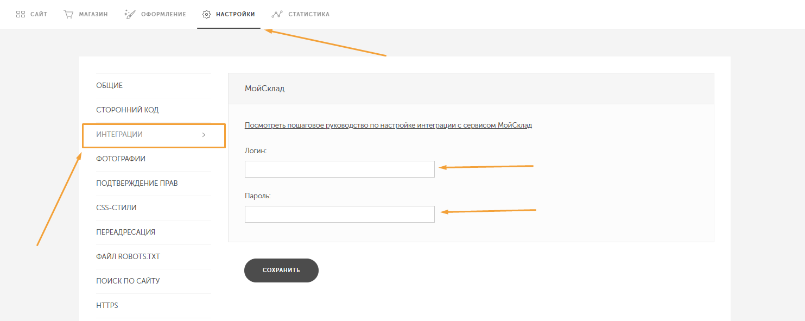Click the Пароль label
The image size is (805, 321).
point(258,196)
